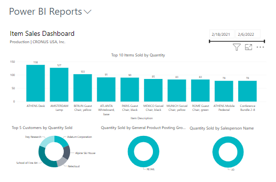The image size is (276, 182).
Task: Open more options ellipsis menu
Action: click(260, 47)
